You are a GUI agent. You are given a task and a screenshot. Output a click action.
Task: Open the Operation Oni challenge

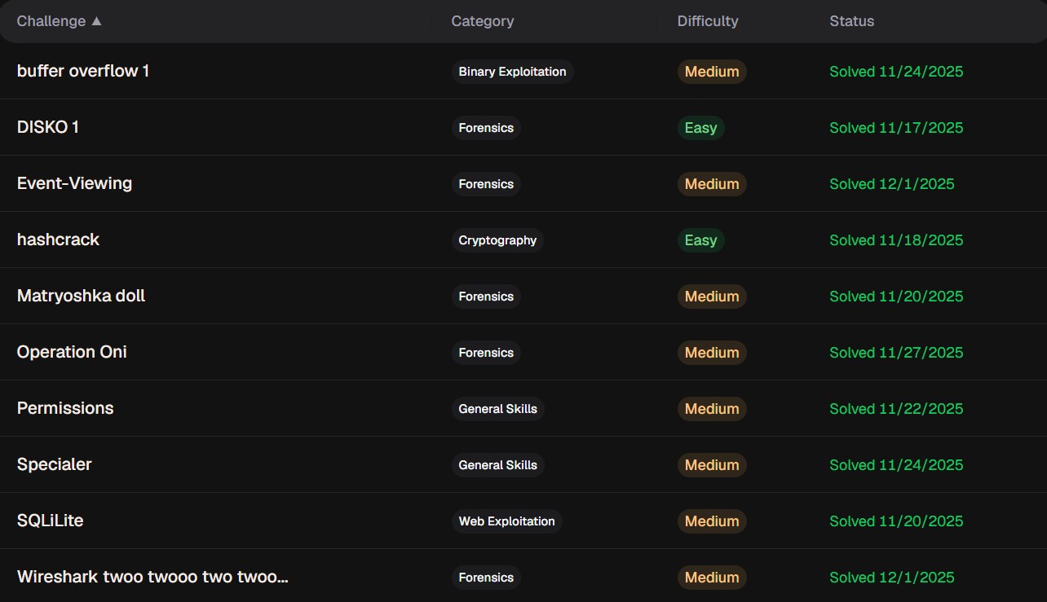72,352
